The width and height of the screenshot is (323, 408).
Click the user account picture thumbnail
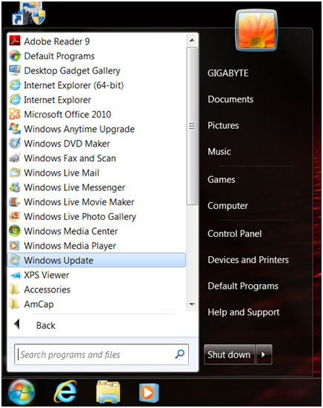pos(256,30)
